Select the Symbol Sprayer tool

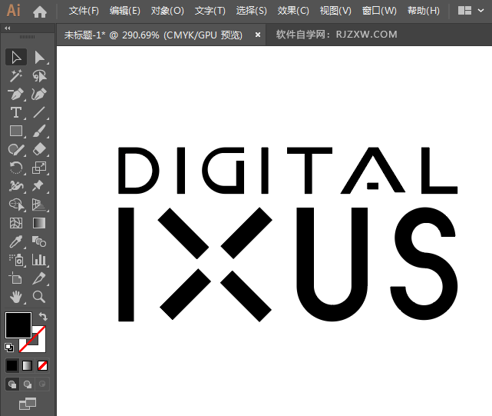tap(16, 260)
